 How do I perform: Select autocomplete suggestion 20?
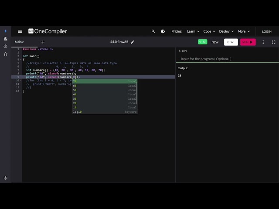(x=105, y=103)
